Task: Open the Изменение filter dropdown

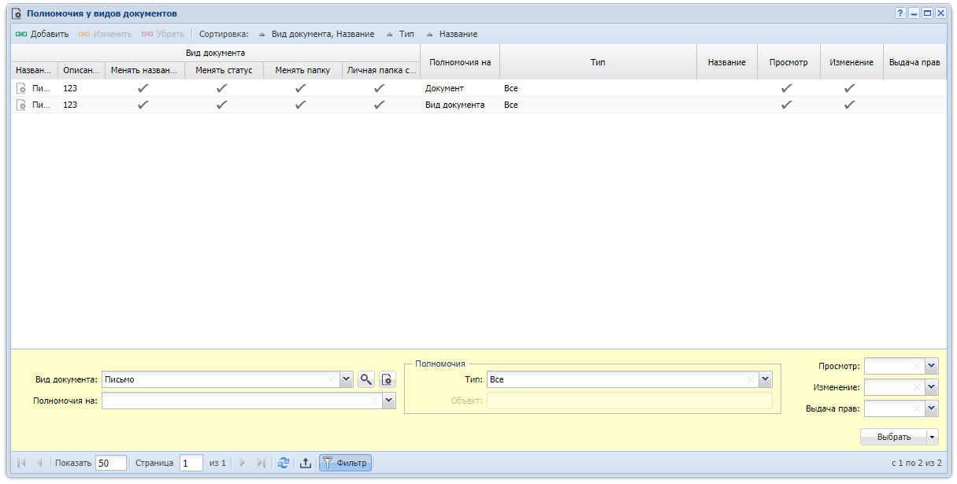Action: [932, 387]
